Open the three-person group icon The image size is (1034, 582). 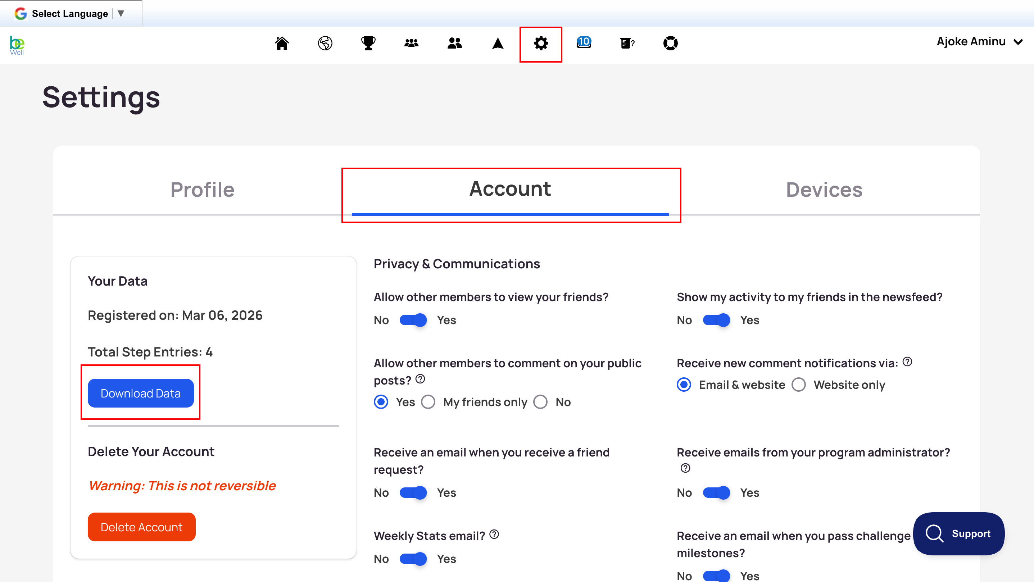point(412,43)
